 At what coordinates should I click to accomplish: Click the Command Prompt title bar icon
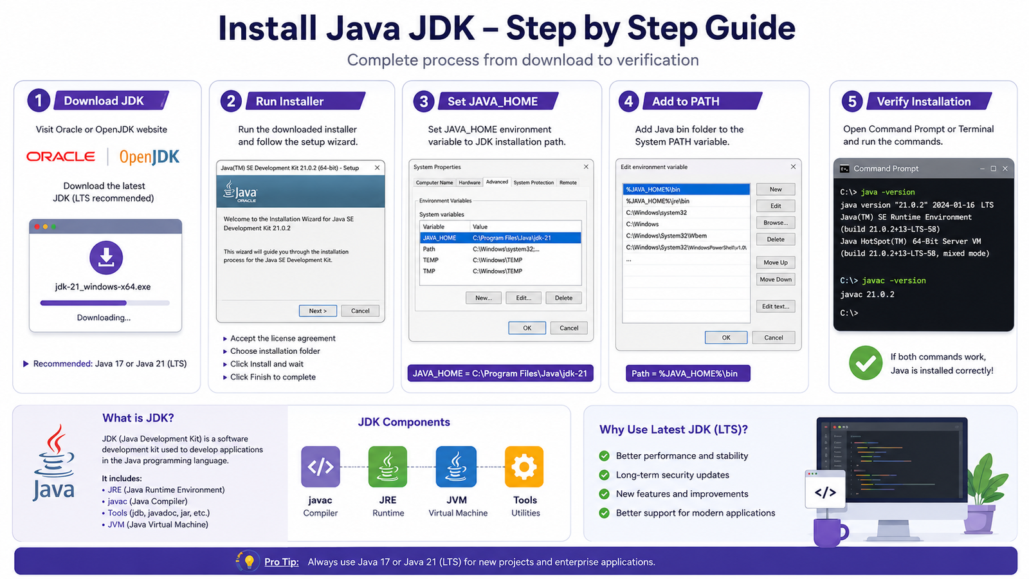844,169
